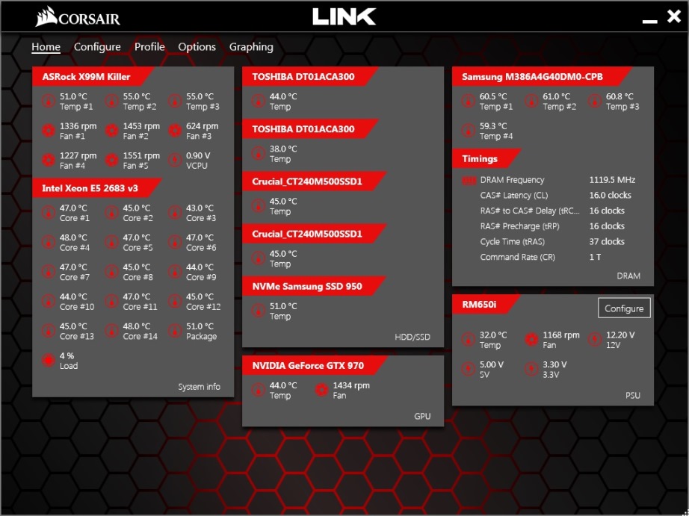The width and height of the screenshot is (689, 516).
Task: Click the RM650i Configure button
Action: click(x=624, y=308)
